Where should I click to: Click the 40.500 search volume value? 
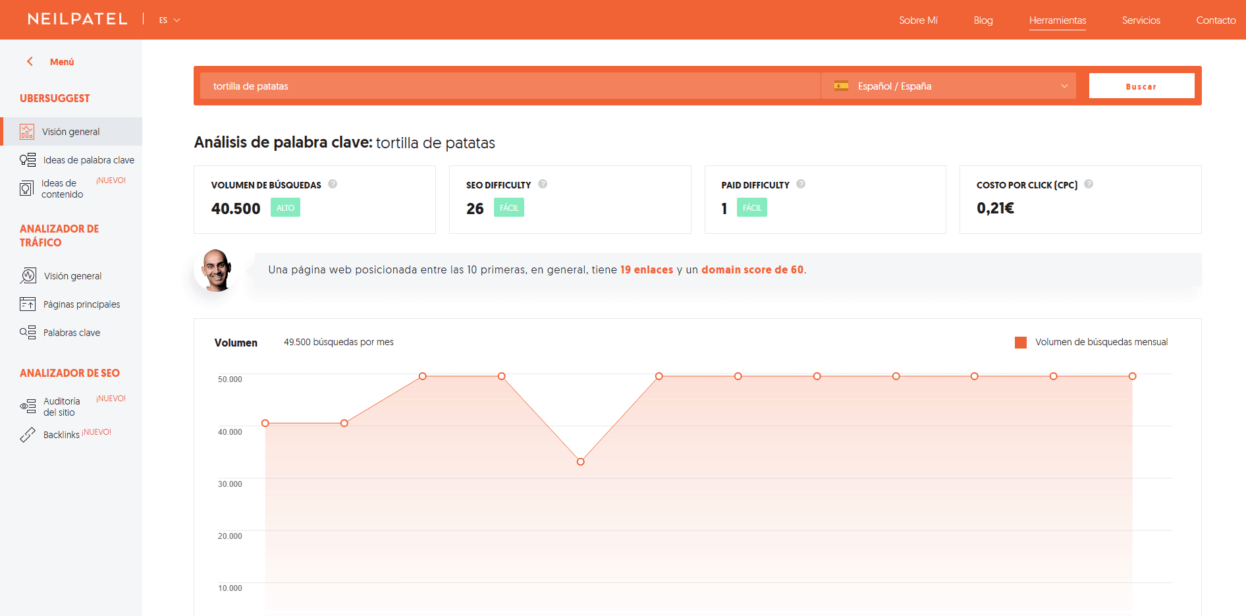tap(236, 208)
